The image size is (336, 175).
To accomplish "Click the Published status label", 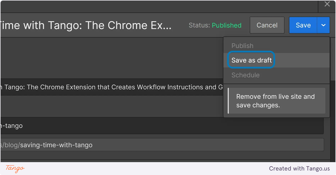I will (x=227, y=25).
